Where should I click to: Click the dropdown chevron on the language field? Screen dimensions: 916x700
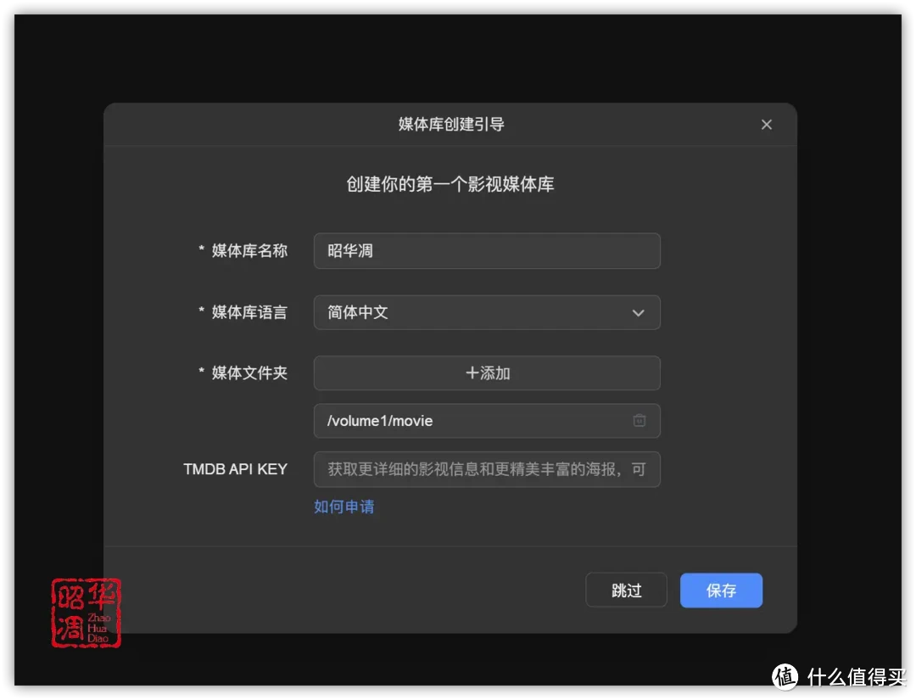click(x=639, y=312)
